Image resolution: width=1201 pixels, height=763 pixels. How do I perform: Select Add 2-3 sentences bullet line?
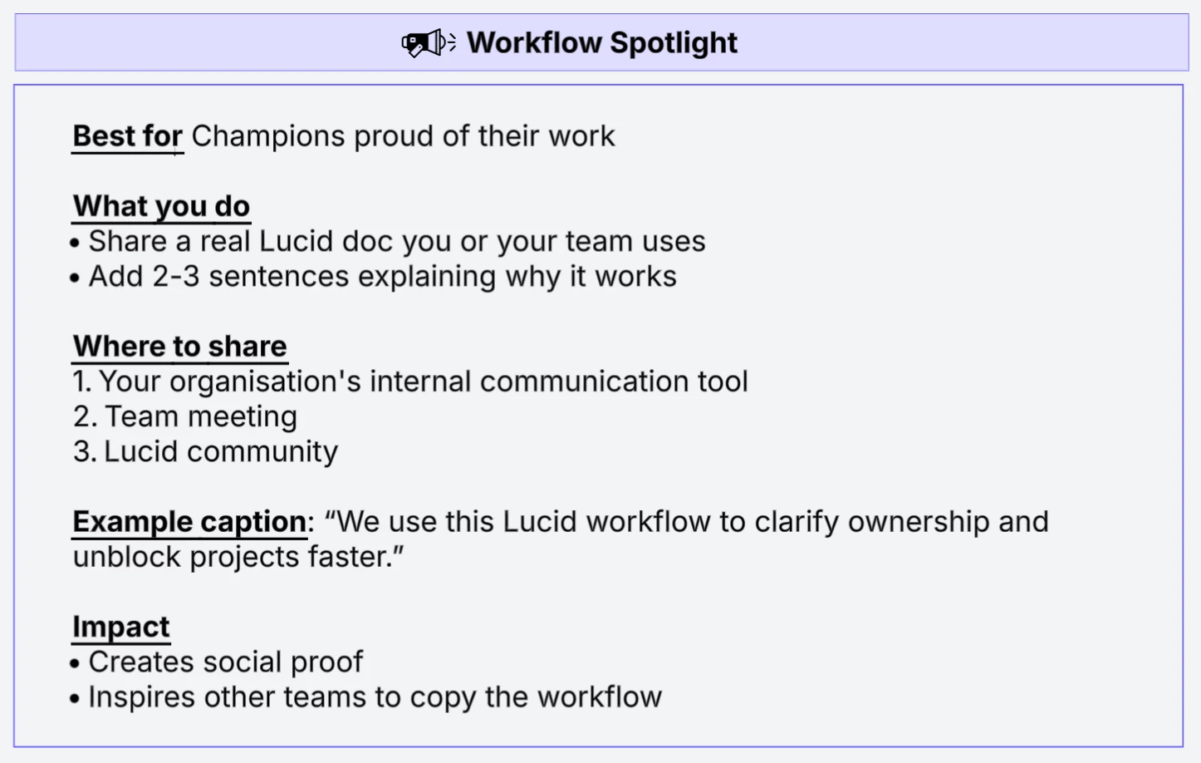pos(374,277)
